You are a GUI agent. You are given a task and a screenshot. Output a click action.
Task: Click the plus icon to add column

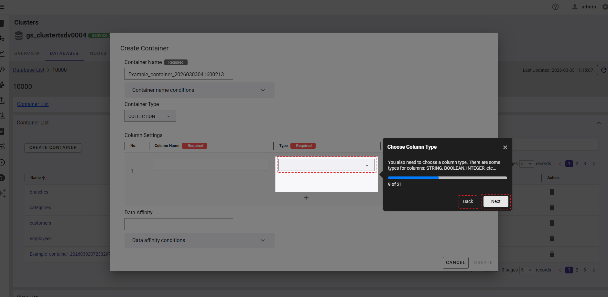[x=306, y=198]
